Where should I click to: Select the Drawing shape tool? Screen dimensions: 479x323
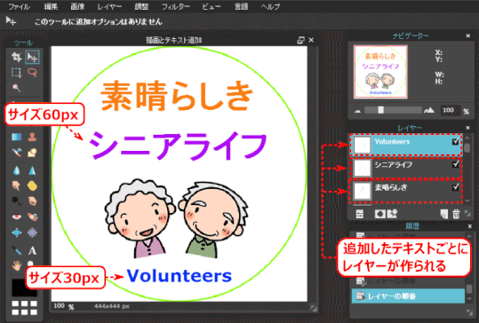pyautogui.click(x=32, y=152)
